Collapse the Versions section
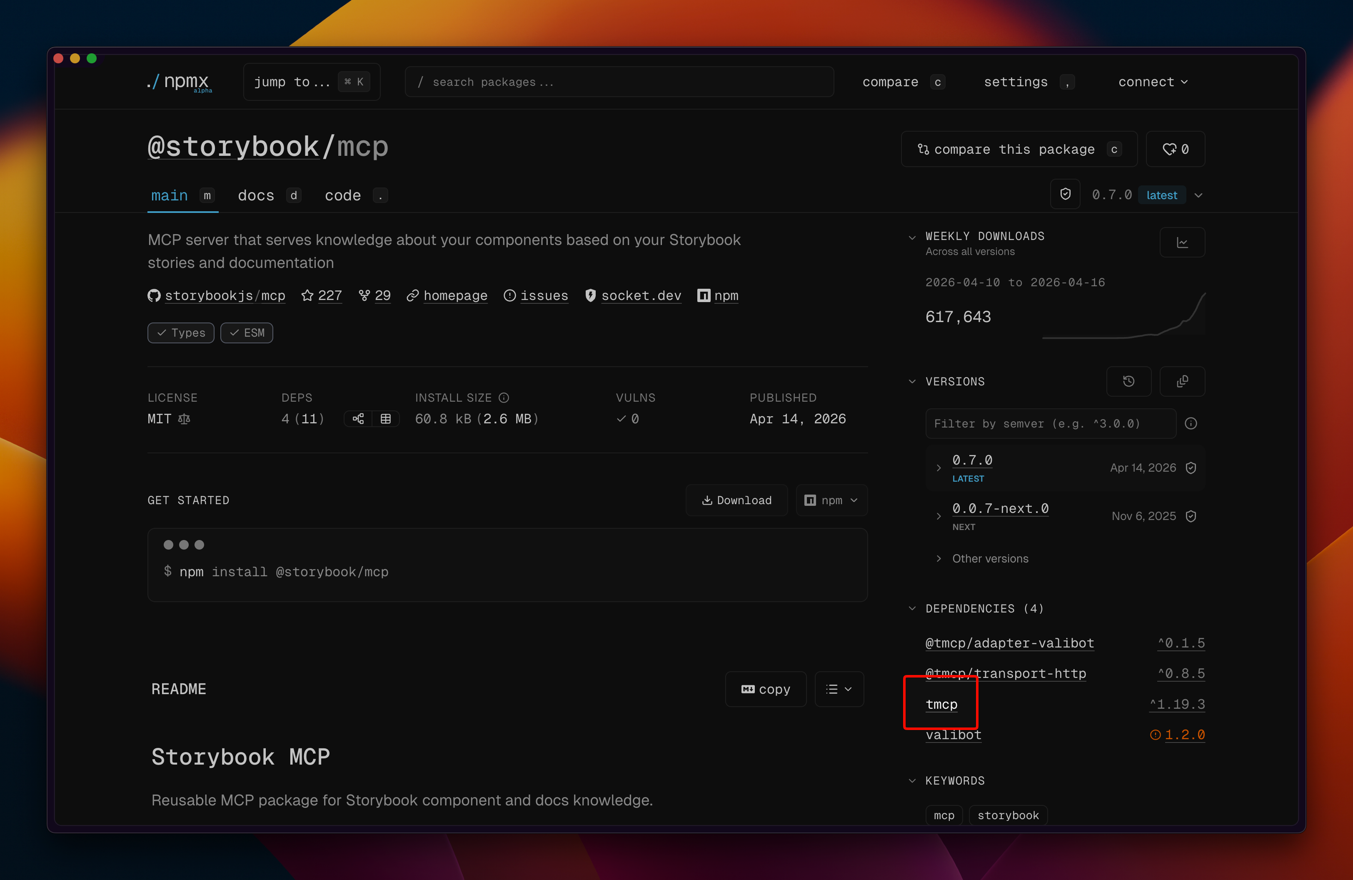The width and height of the screenshot is (1353, 880). 912,381
